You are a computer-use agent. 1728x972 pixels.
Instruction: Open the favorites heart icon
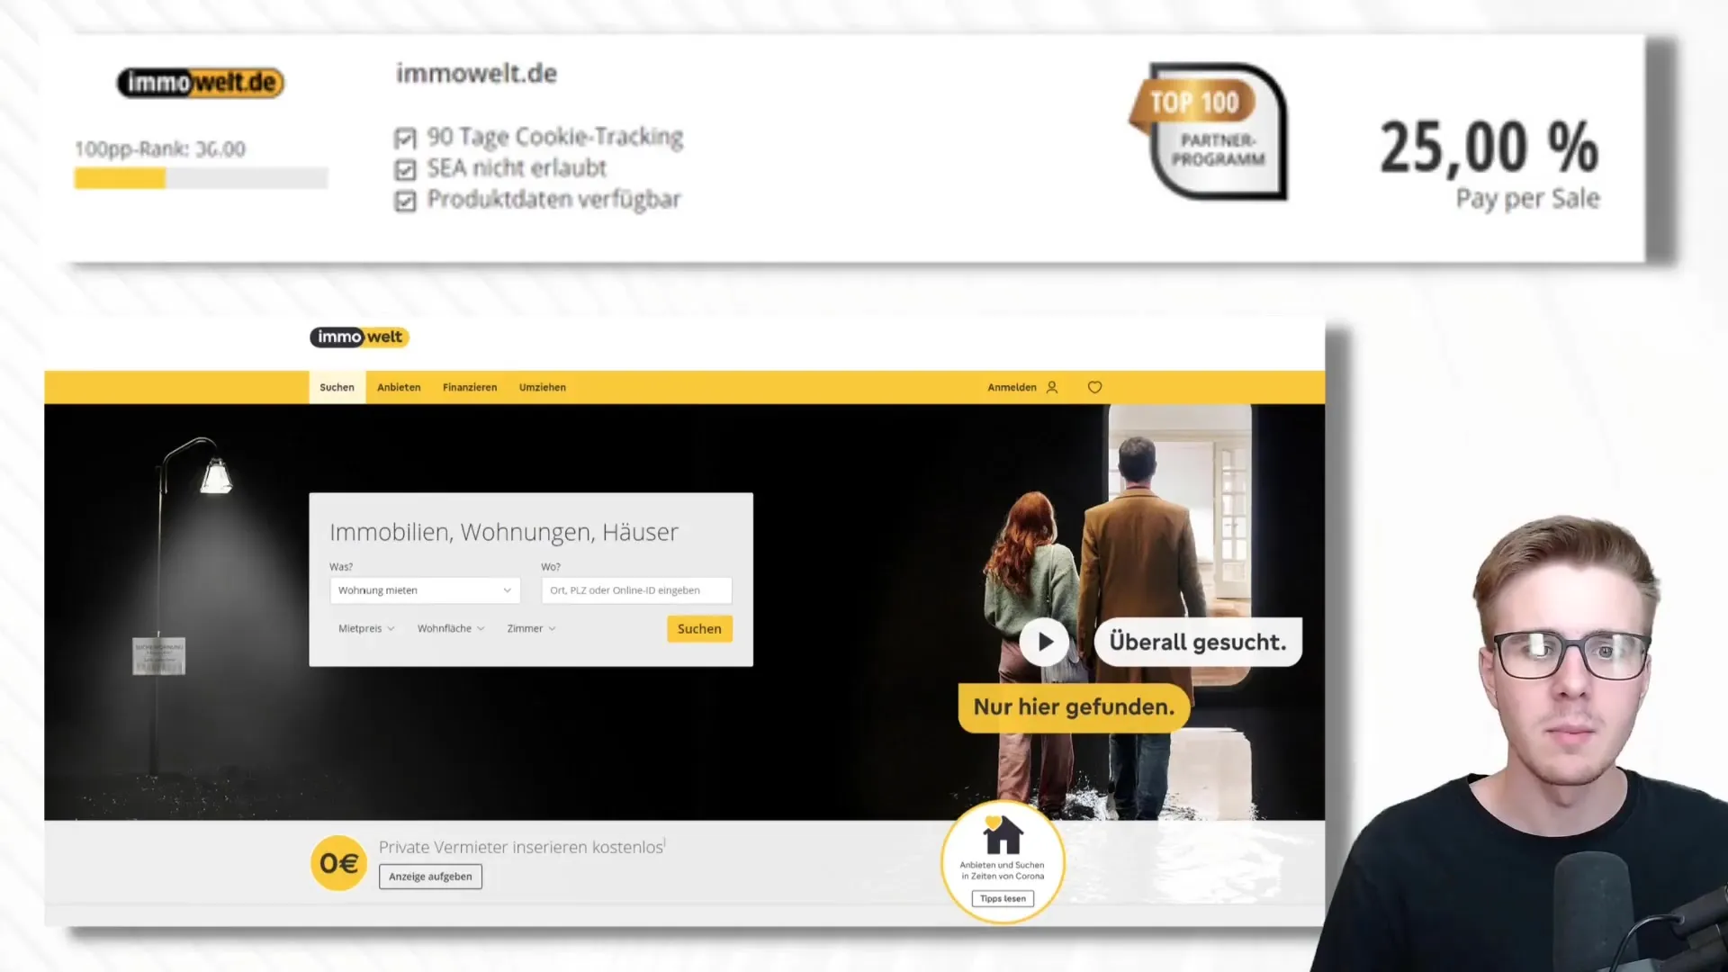(1094, 387)
